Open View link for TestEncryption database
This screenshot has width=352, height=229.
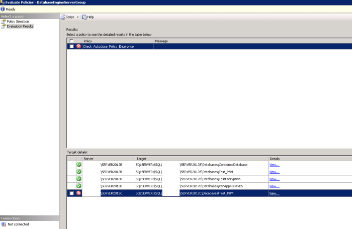[274, 179]
